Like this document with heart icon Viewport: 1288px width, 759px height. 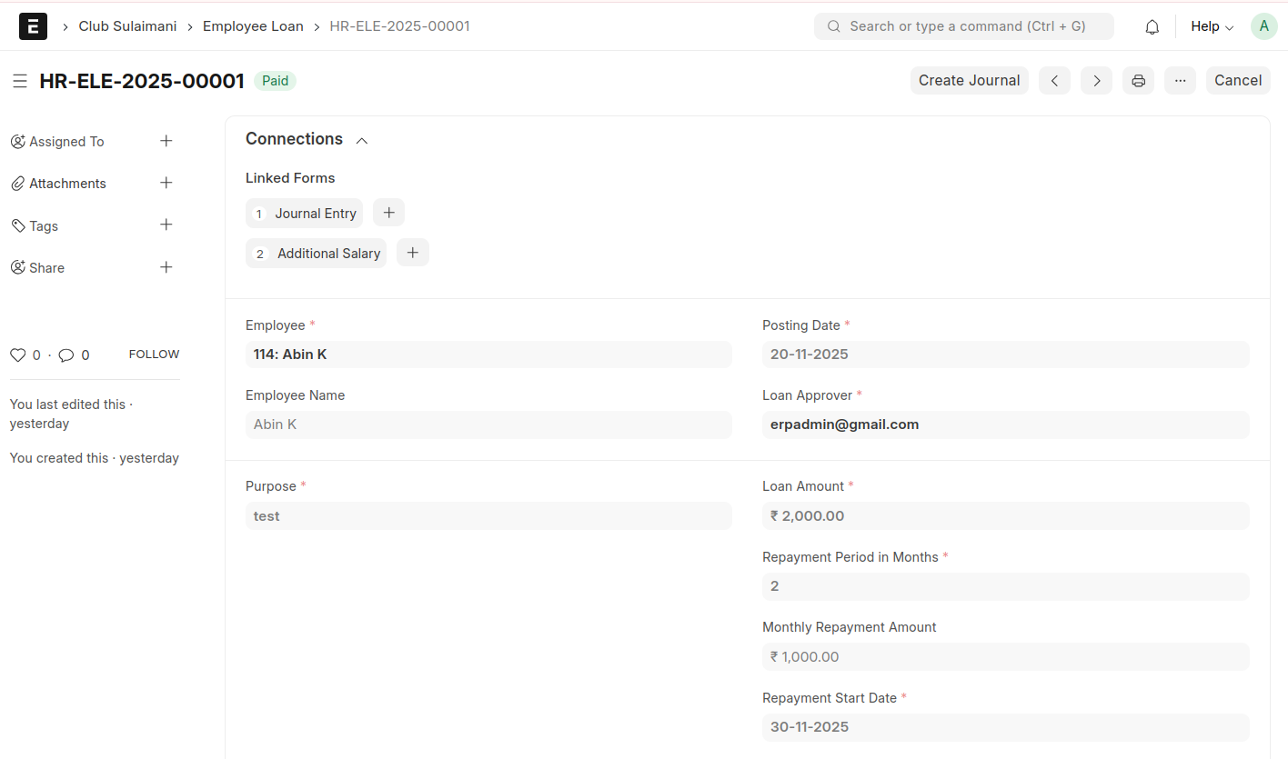pyautogui.click(x=17, y=355)
